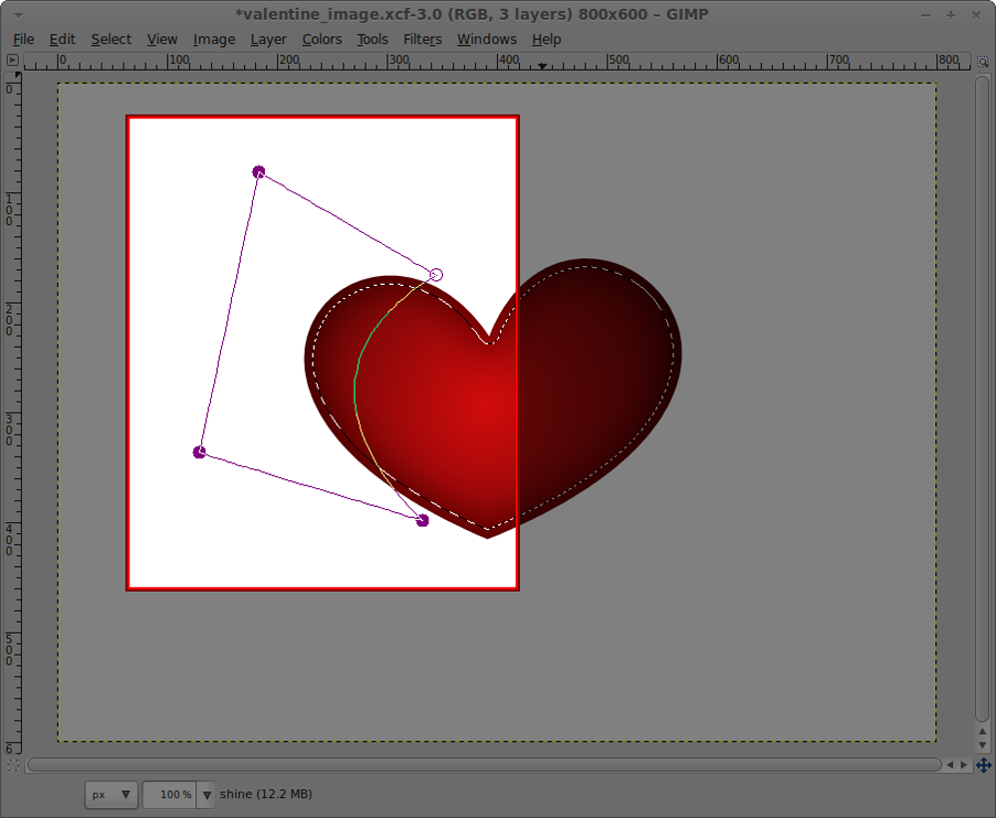Viewport: 996px width, 818px height.
Task: Open the Tools menu
Action: coord(373,39)
